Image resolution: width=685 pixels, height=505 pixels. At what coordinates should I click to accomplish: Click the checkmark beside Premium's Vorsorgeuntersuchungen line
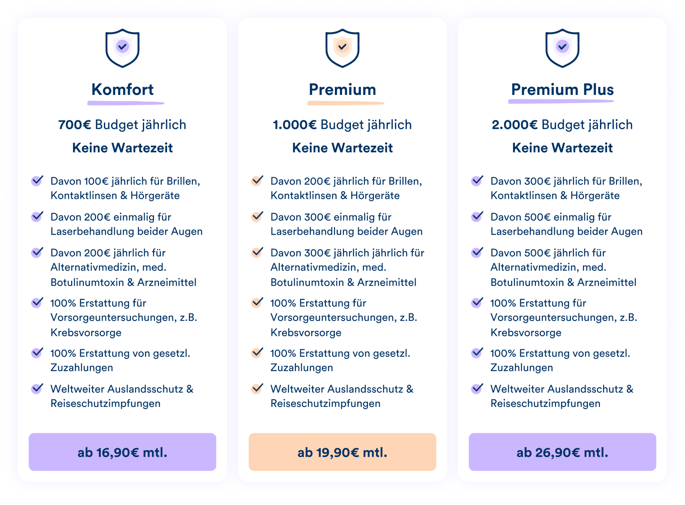pyautogui.click(x=257, y=302)
